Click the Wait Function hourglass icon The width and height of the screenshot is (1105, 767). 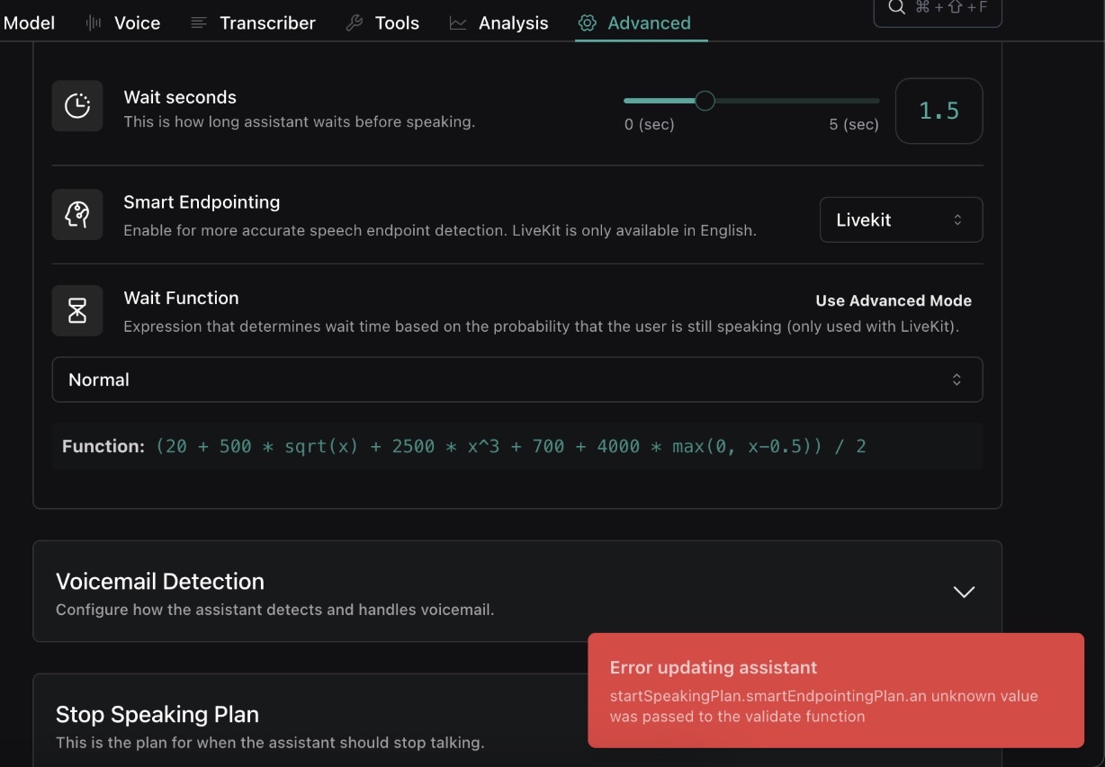pyautogui.click(x=77, y=310)
